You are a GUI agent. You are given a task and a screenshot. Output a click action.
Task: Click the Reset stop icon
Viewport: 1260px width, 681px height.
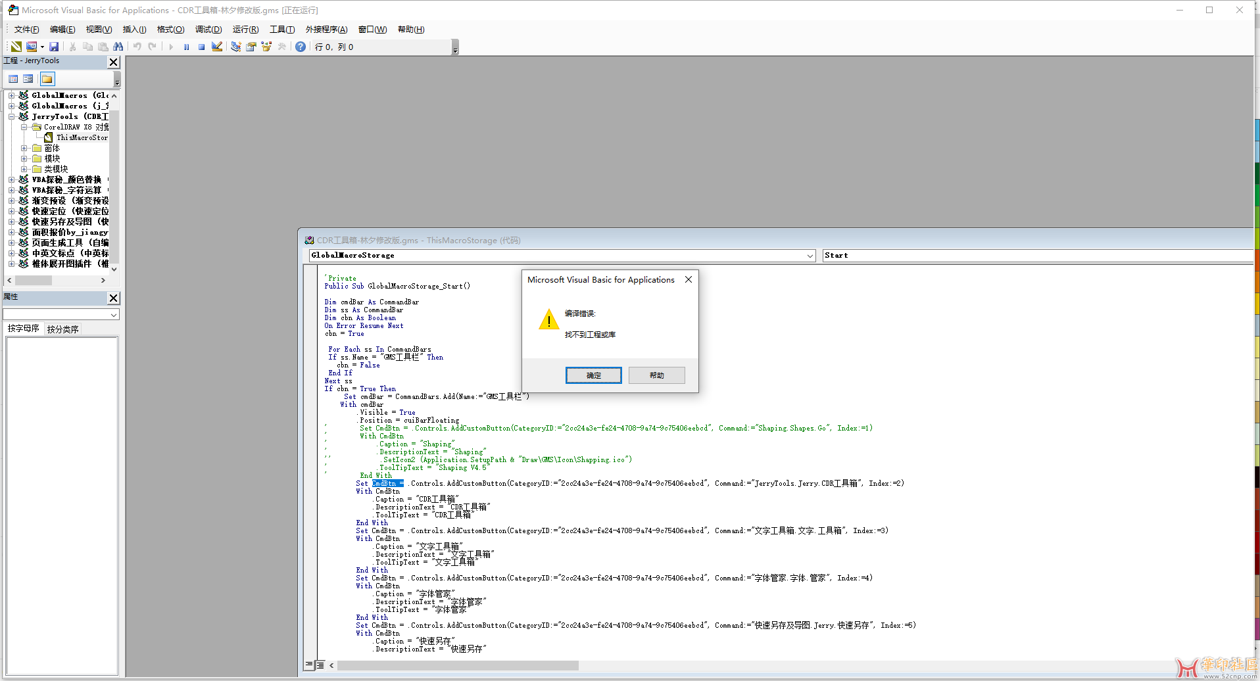point(201,47)
